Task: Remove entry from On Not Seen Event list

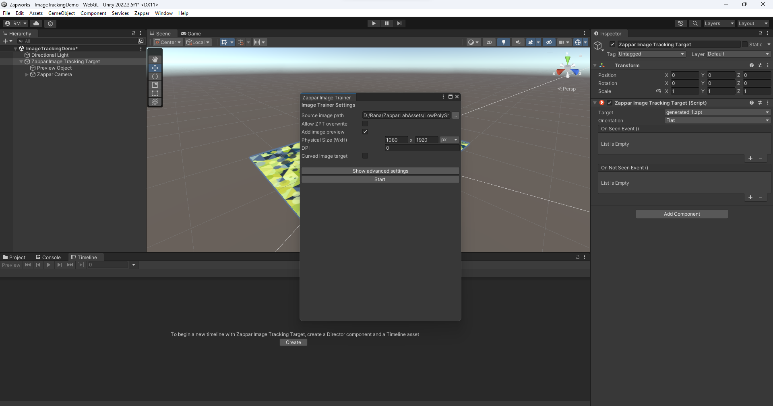Action: click(x=761, y=197)
